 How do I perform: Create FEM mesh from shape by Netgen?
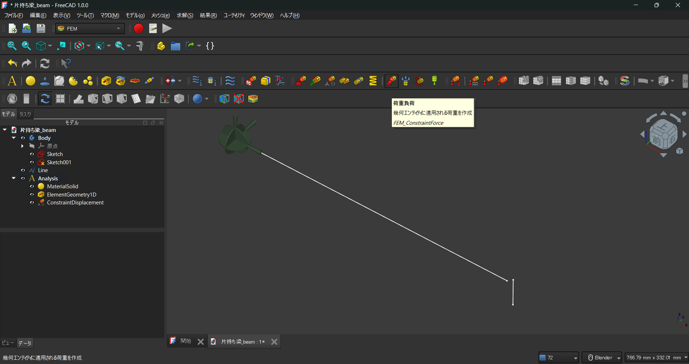[x=523, y=81]
